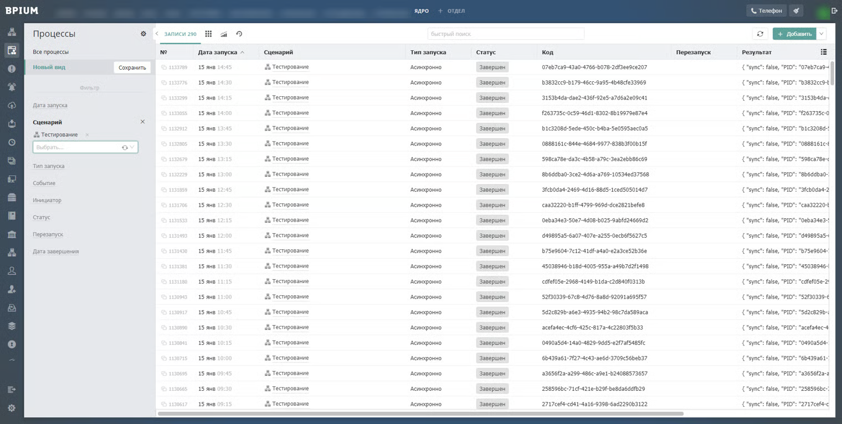842x424 pixels.
Task: Expand the Добавить button dropdown arrow
Action: 822,34
